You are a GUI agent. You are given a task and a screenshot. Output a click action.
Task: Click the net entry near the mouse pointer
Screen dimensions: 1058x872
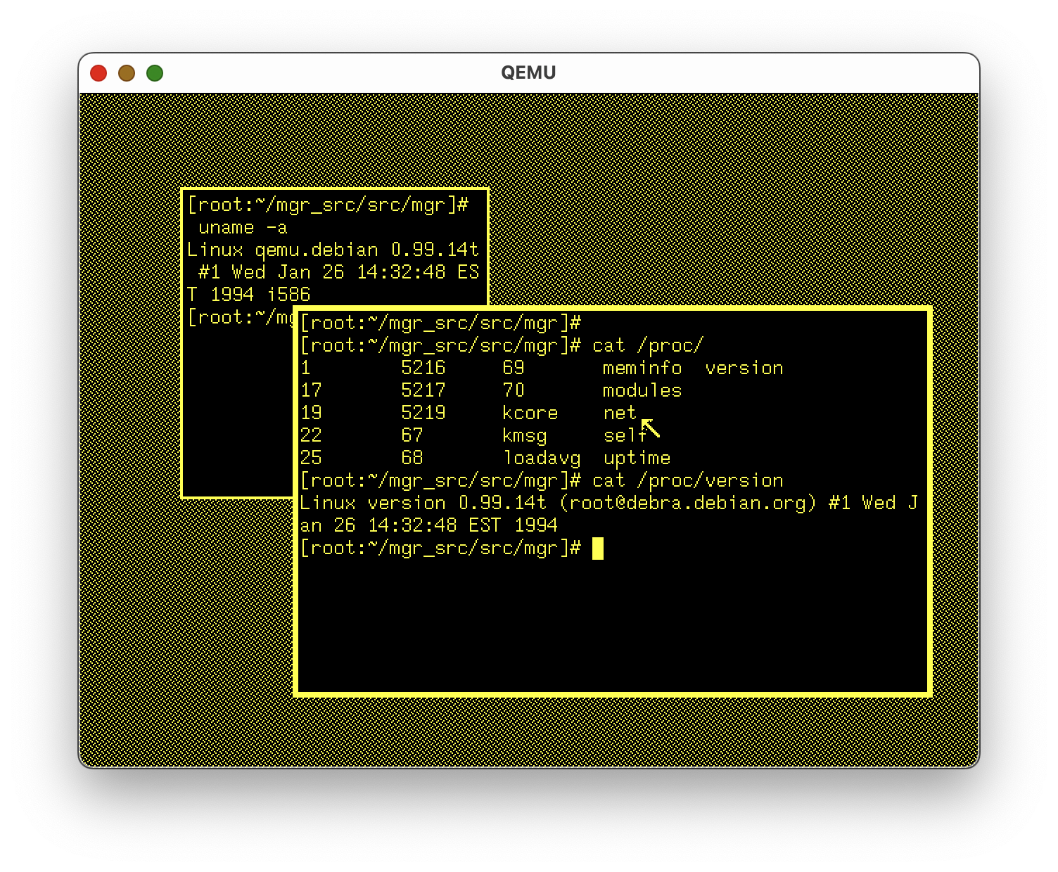point(620,413)
